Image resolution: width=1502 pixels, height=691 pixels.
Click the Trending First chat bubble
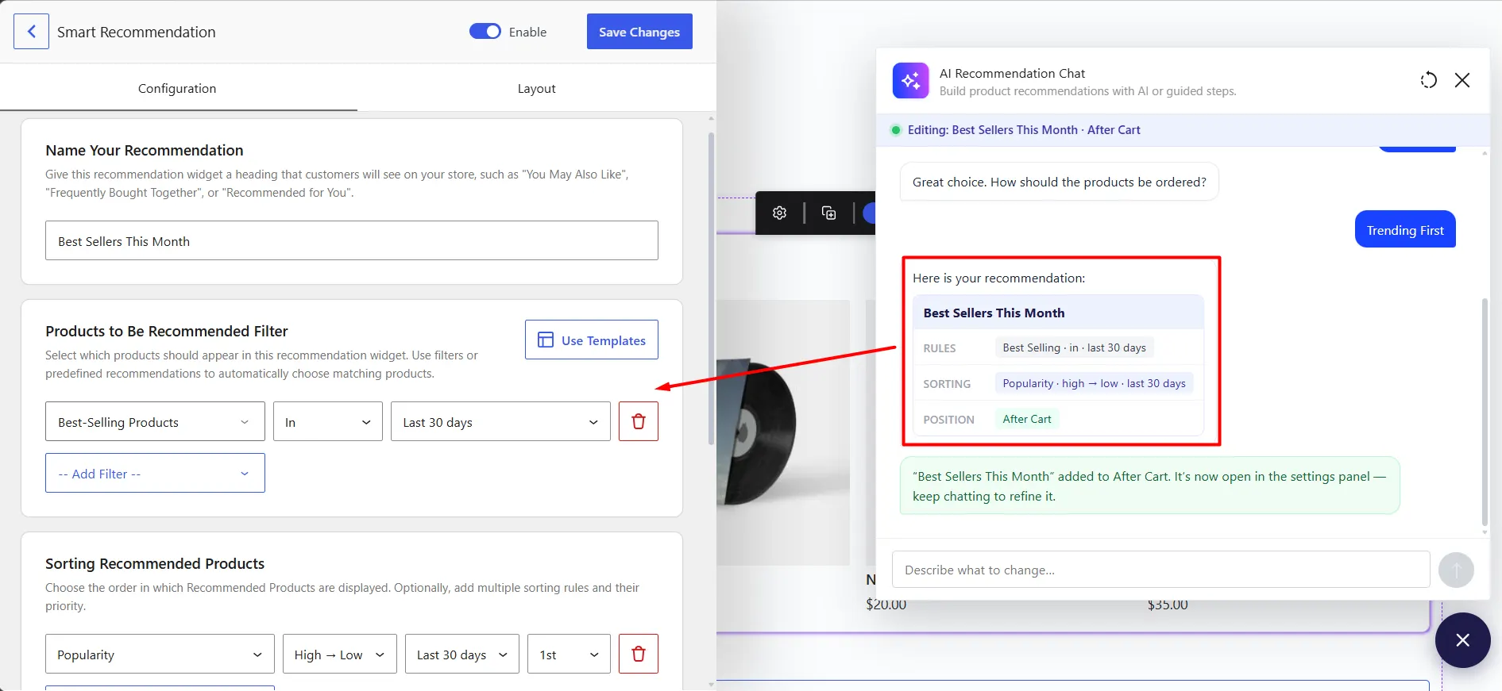[x=1405, y=229]
